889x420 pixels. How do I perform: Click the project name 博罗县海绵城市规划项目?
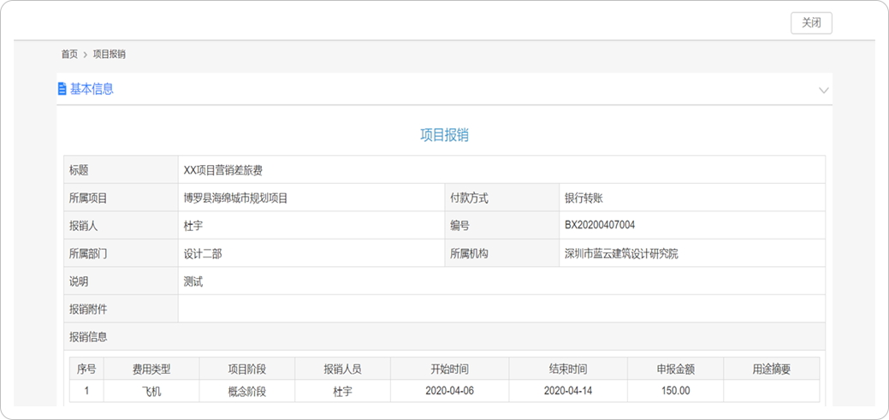point(235,198)
